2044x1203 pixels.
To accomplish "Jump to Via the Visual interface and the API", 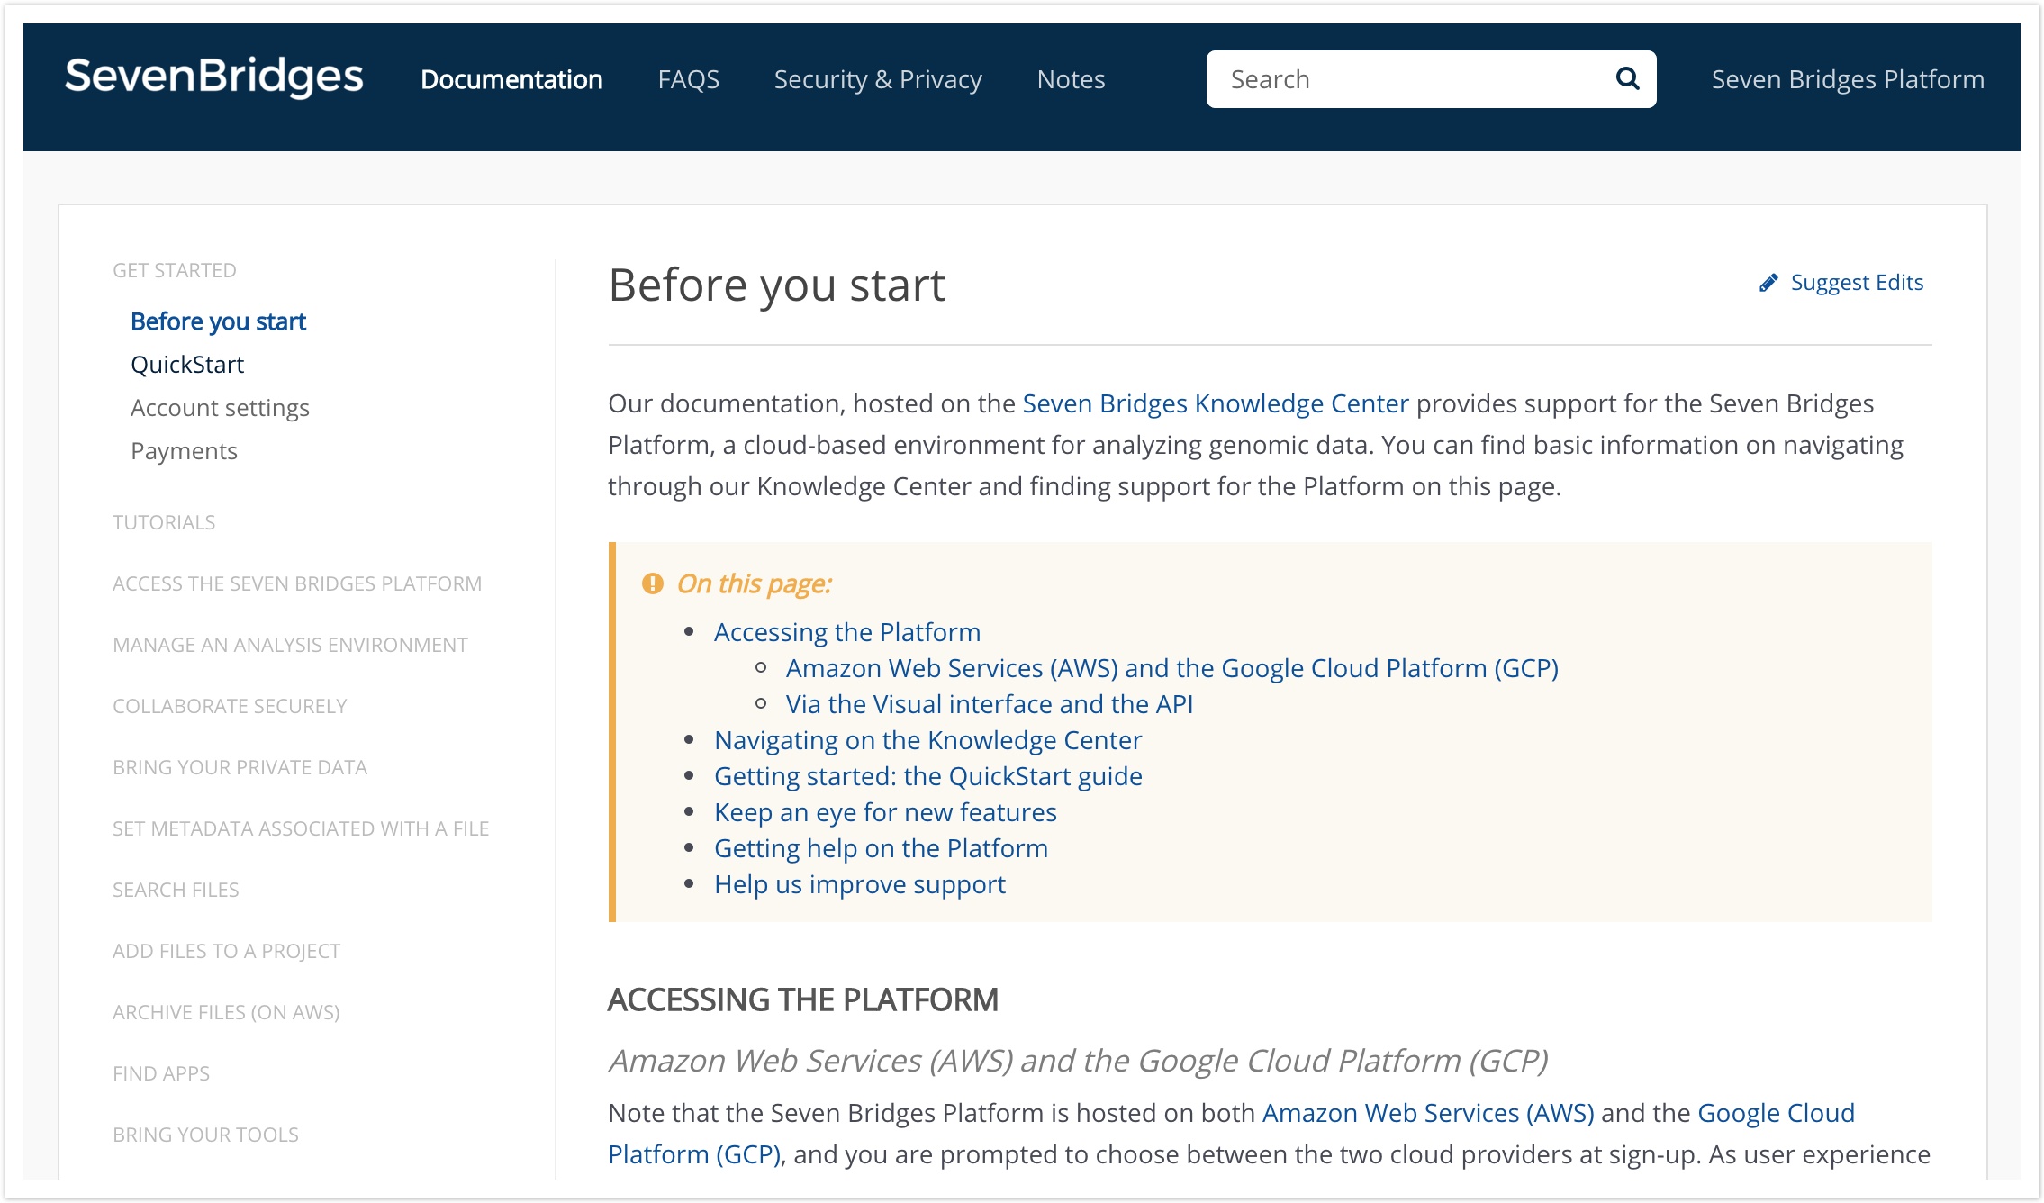I will [989, 704].
